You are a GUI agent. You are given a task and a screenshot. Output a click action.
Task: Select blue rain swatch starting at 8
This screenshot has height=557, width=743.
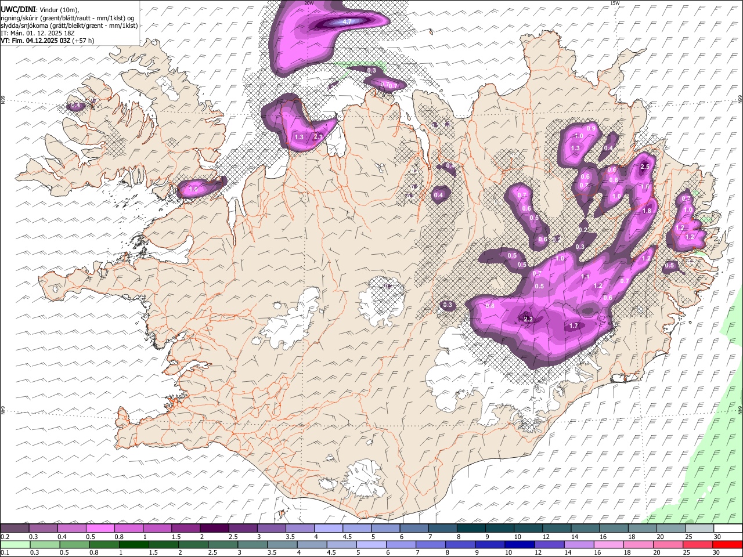460,544
